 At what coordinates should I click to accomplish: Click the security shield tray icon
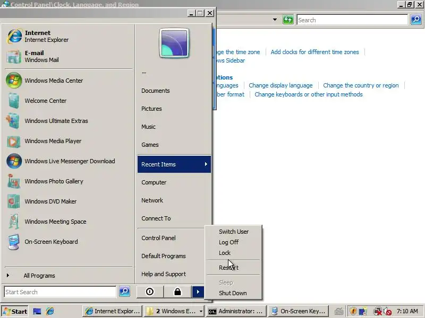[x=353, y=311]
